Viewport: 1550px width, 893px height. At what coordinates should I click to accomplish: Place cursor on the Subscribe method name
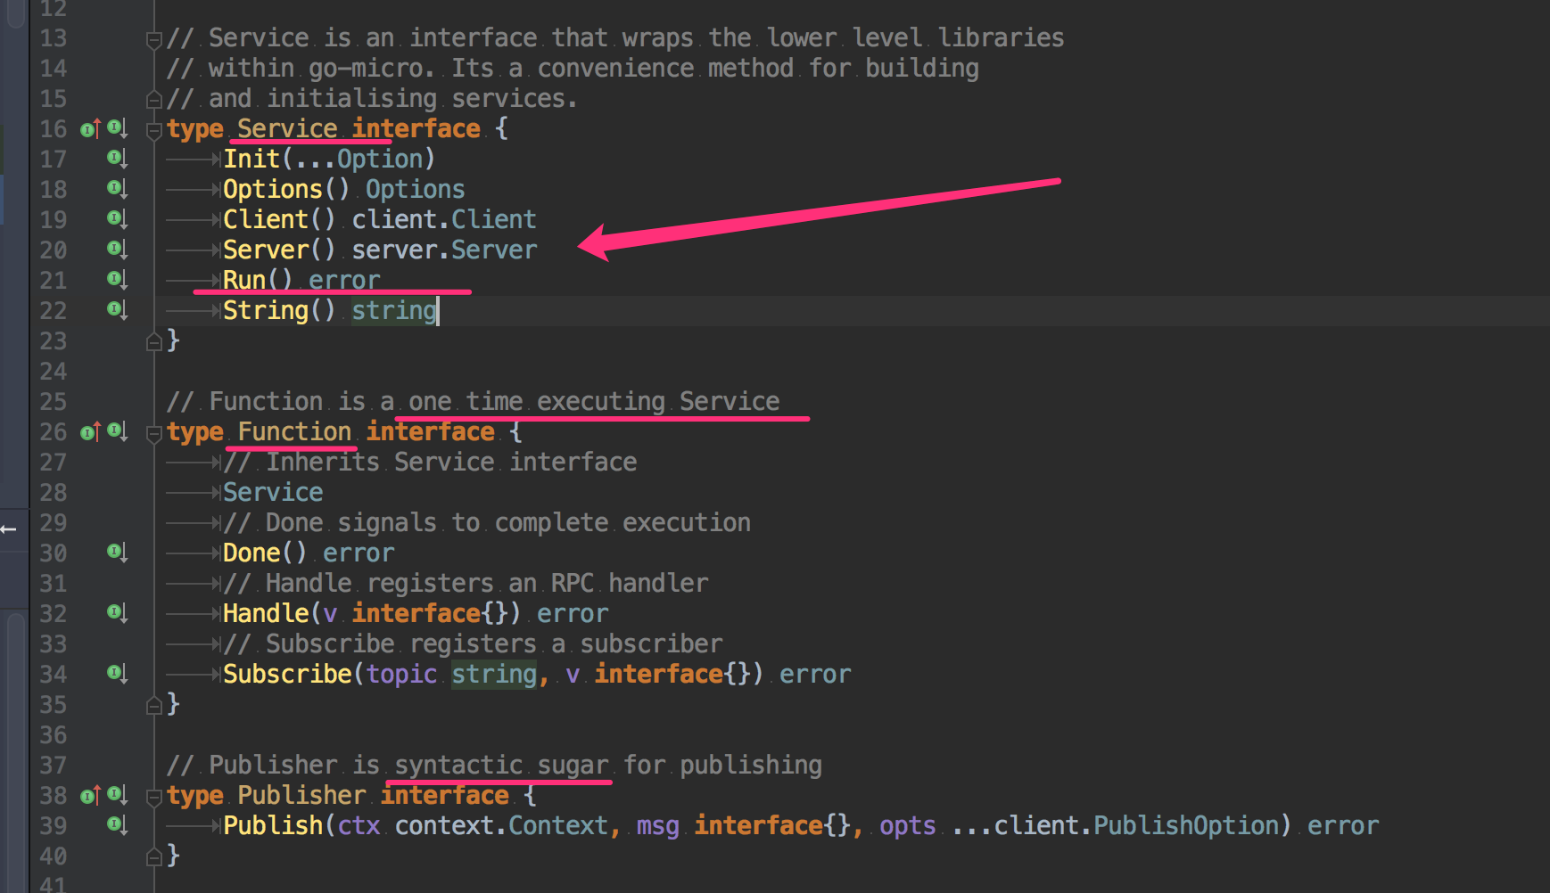(x=287, y=674)
